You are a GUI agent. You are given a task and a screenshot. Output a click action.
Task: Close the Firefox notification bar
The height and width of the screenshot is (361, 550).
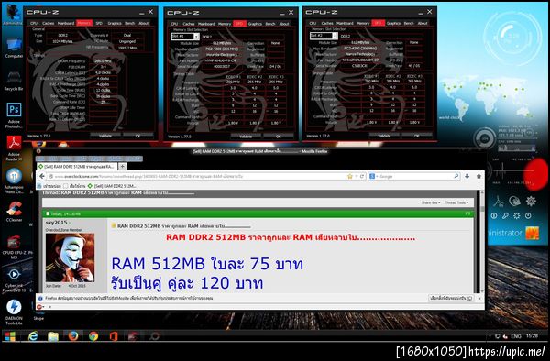(479, 298)
